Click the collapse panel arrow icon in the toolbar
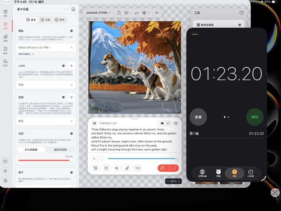This screenshot has width=281, height=211. pyautogui.click(x=157, y=13)
